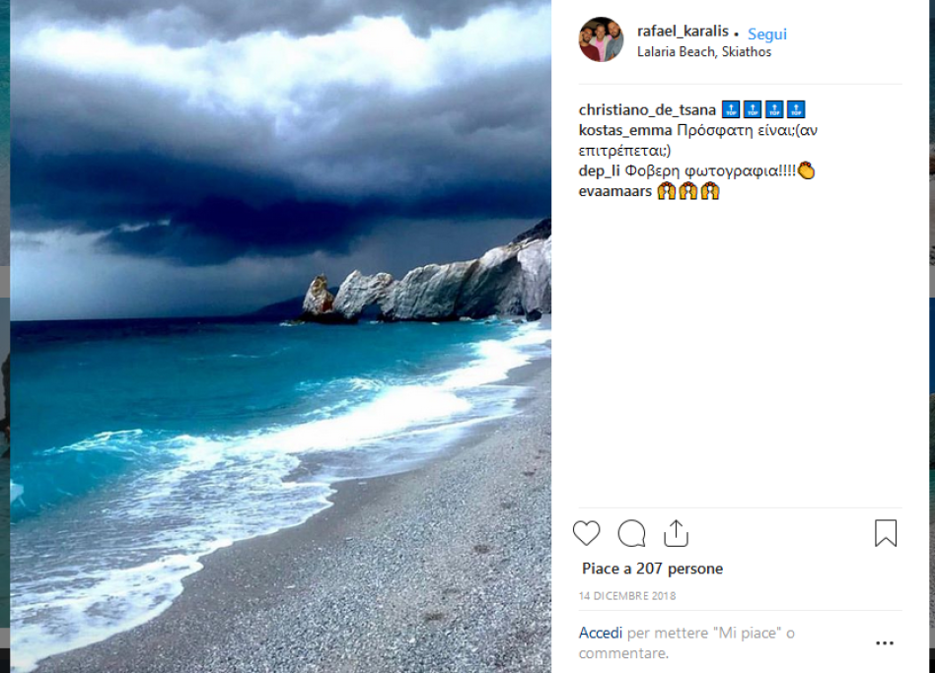Share the post via the share icon

click(676, 533)
